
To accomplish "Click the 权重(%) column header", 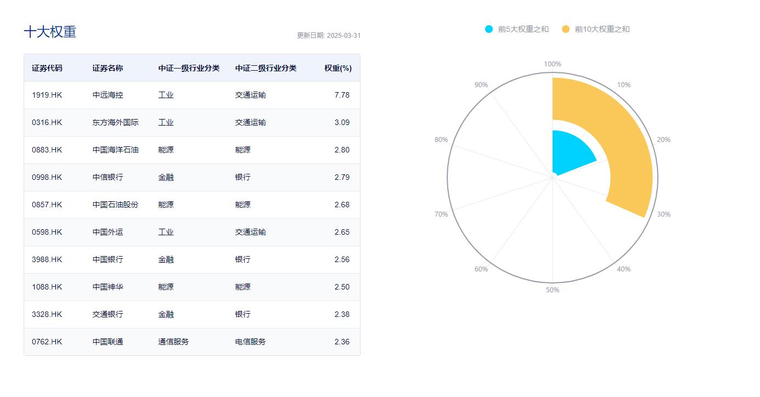I will [x=337, y=68].
